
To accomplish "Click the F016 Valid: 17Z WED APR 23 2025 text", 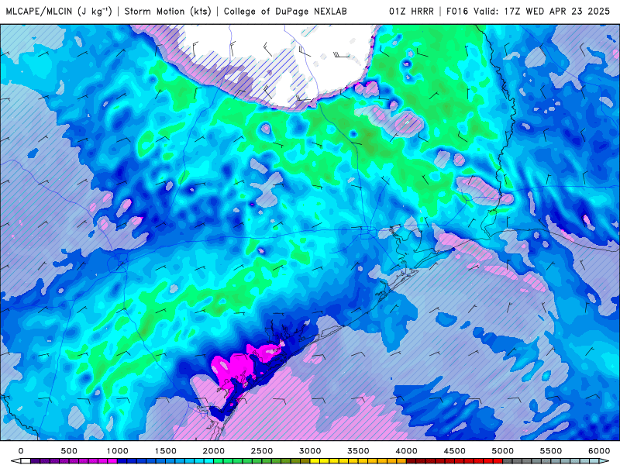I will (528, 11).
